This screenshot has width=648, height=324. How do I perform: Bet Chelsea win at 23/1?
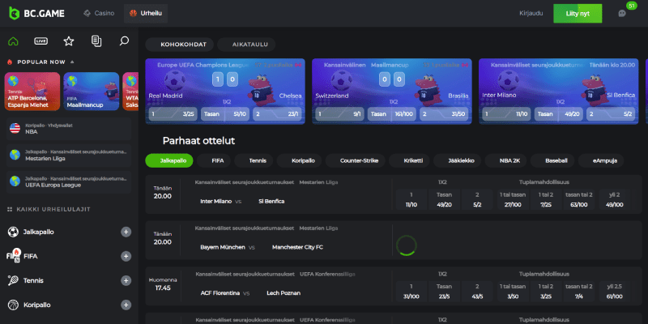coord(277,114)
